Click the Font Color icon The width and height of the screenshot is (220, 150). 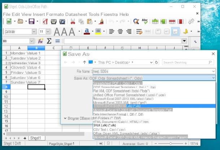[x=87, y=32]
